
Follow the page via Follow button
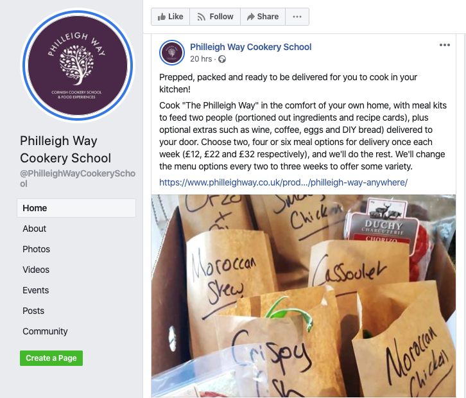[215, 17]
